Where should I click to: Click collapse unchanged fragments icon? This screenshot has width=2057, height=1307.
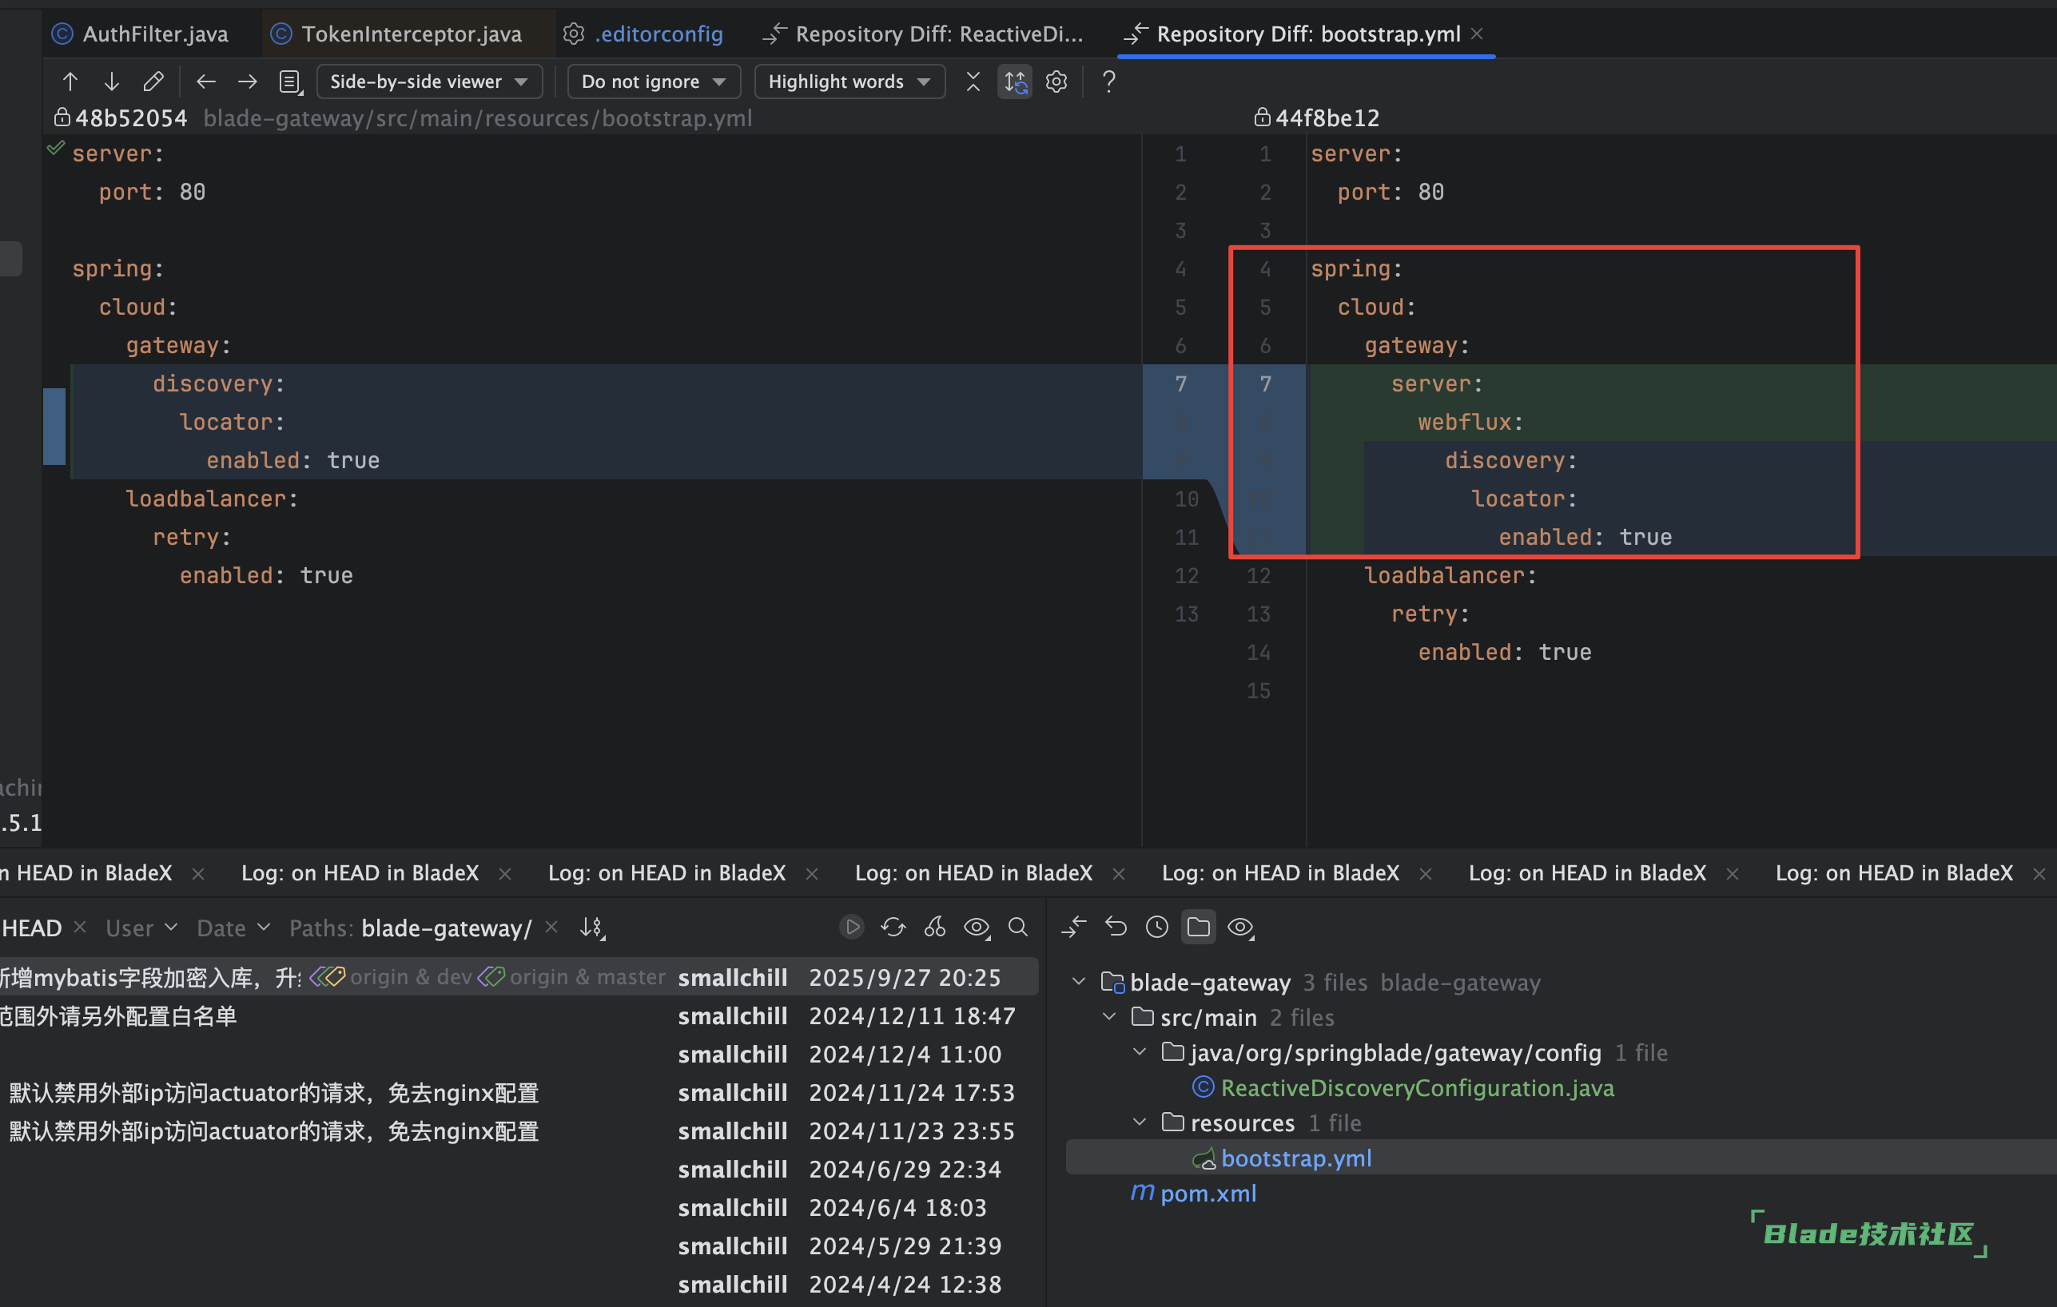pos(973,82)
